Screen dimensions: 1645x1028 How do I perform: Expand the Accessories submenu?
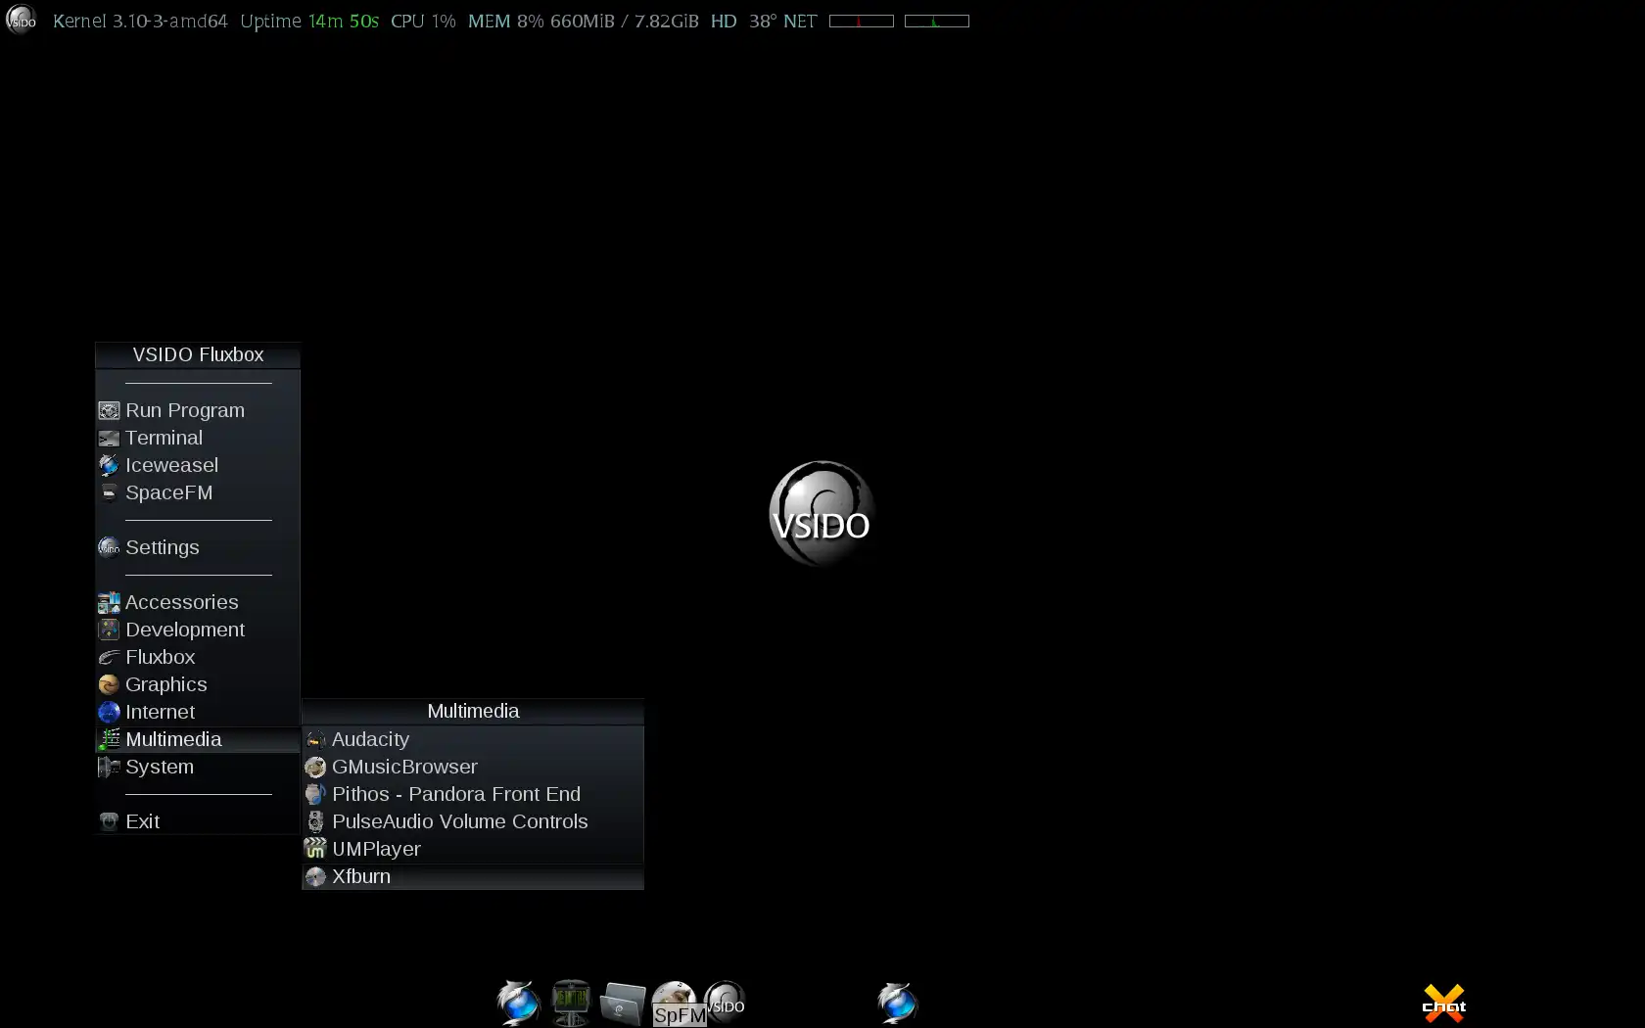[x=198, y=602]
